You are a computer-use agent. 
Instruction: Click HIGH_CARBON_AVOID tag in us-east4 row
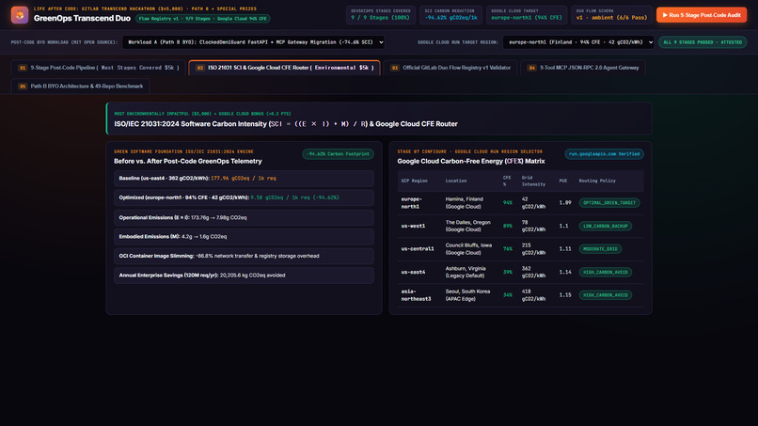(x=606, y=272)
